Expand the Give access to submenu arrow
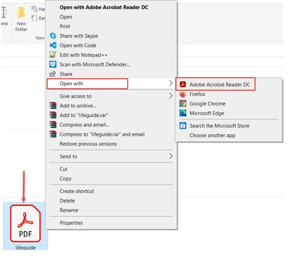 tap(171, 96)
